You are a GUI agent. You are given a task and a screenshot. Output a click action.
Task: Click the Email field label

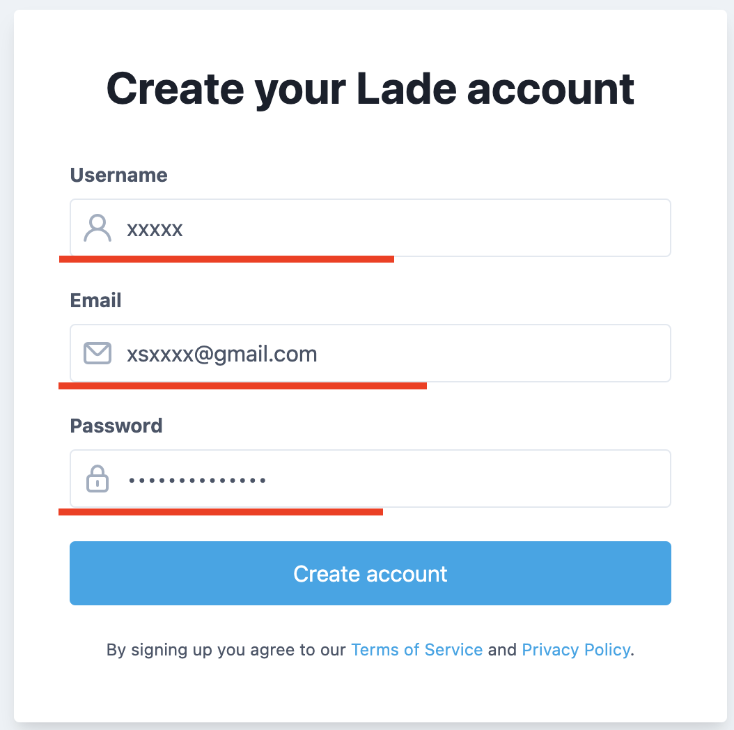pos(96,300)
